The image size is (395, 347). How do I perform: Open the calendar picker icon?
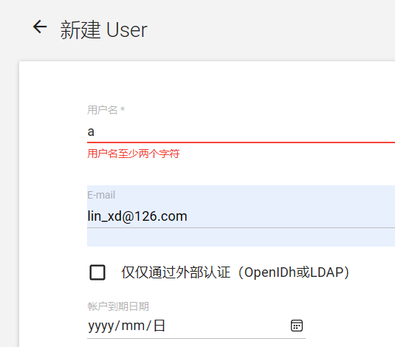pyautogui.click(x=297, y=326)
